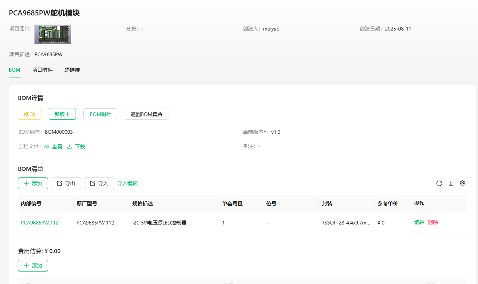Click the 新版本 button
The height and width of the screenshot is (284, 478).
pyautogui.click(x=62, y=114)
